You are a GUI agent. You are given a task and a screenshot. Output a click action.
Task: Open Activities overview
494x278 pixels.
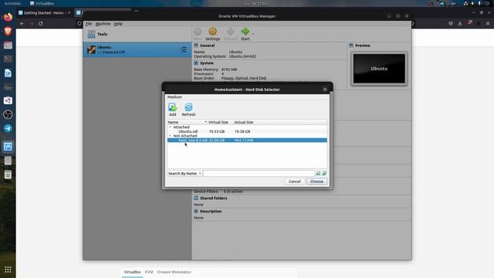click(12, 3)
